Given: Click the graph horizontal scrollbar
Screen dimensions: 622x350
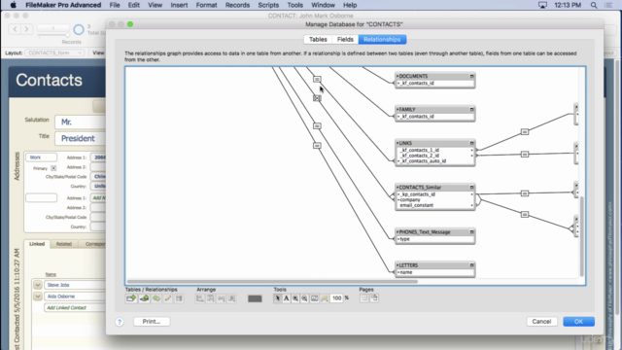Looking at the screenshot, I should click(272, 281).
